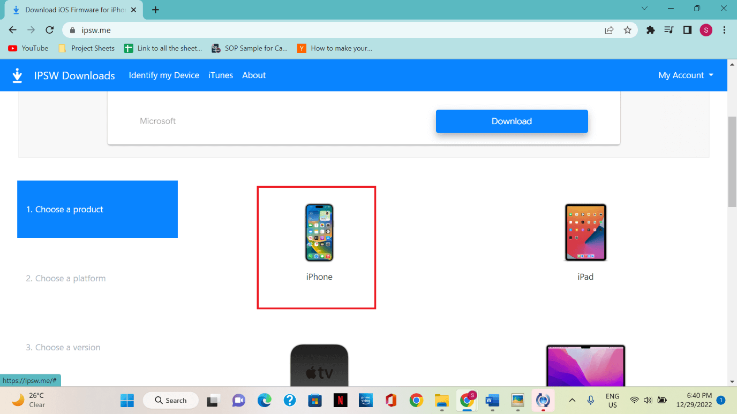Open the Chrome side panel icon
This screenshot has height=414, width=737.
pos(687,30)
